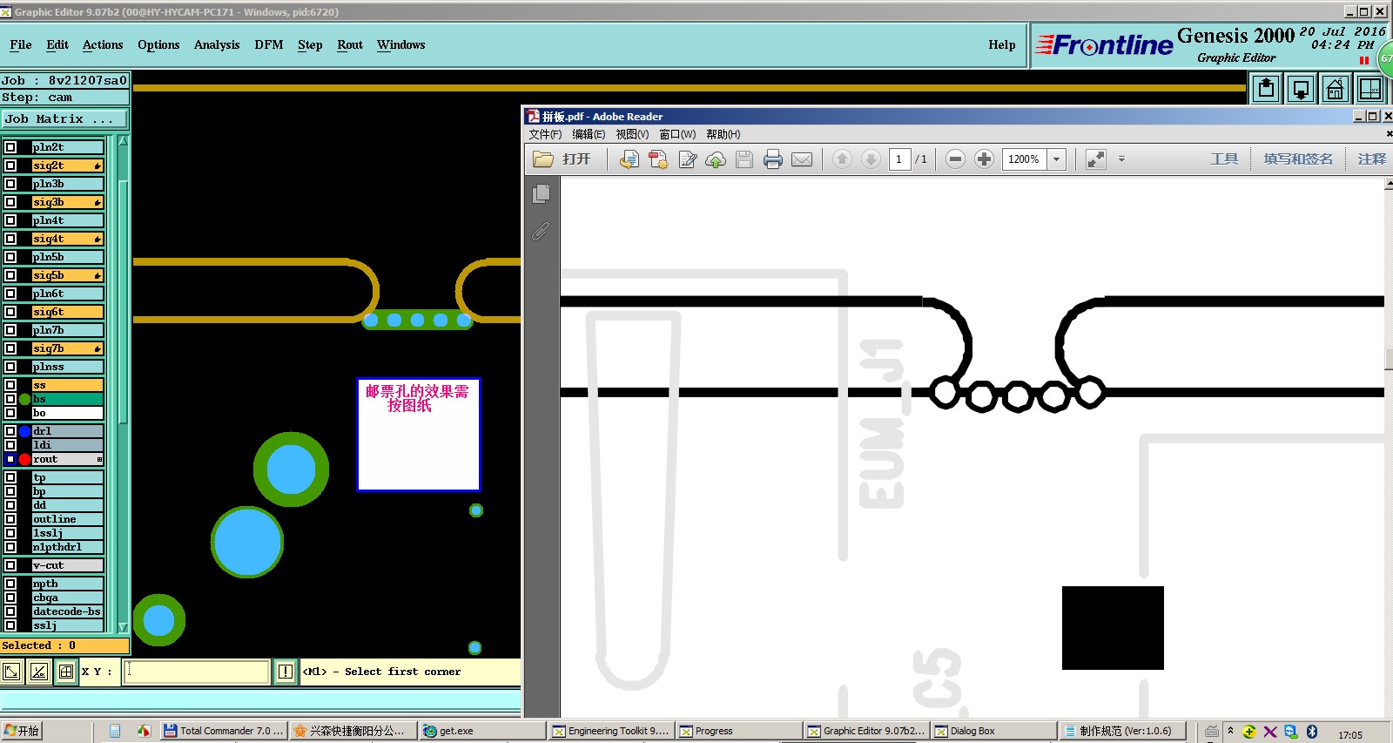Click the red color dot on rout layer
1393x743 pixels.
25,459
